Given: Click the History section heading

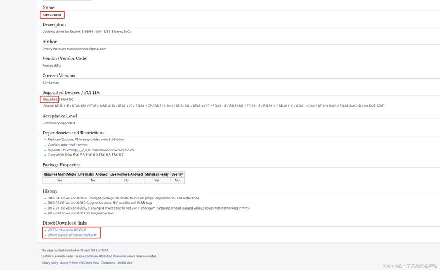Looking at the screenshot, I should point(50,191).
